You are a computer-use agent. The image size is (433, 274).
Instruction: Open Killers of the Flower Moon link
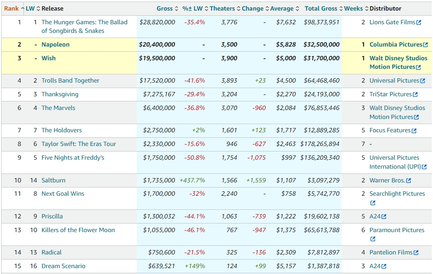pos(78,230)
